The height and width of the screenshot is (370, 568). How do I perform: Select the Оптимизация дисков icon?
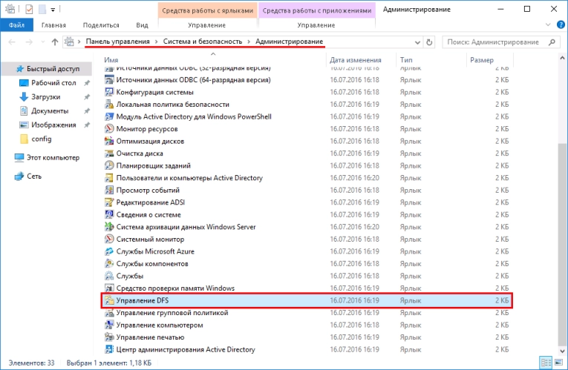point(109,141)
